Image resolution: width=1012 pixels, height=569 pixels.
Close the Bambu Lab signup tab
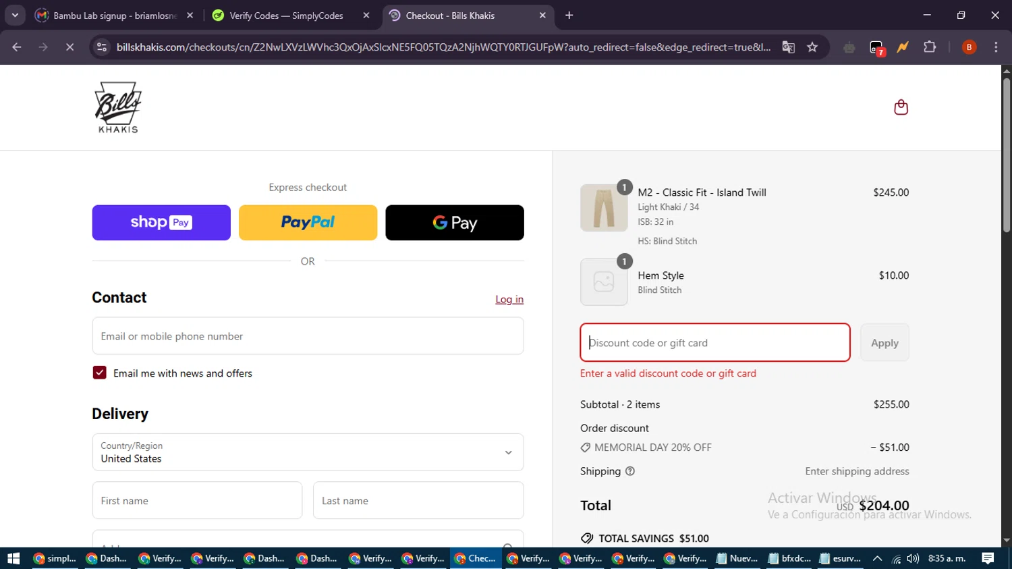click(x=190, y=16)
